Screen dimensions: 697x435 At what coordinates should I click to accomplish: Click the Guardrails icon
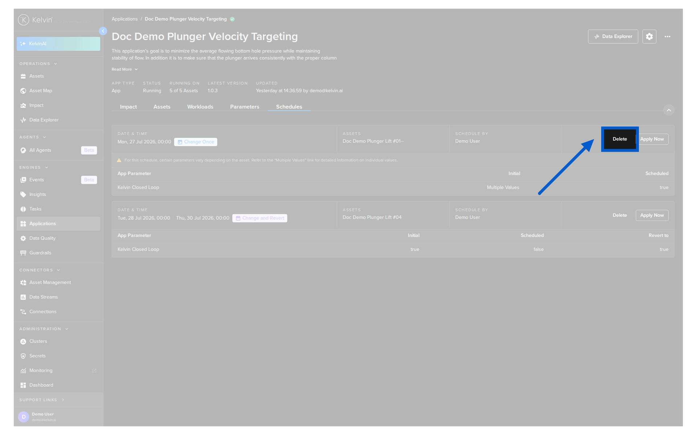pyautogui.click(x=23, y=253)
